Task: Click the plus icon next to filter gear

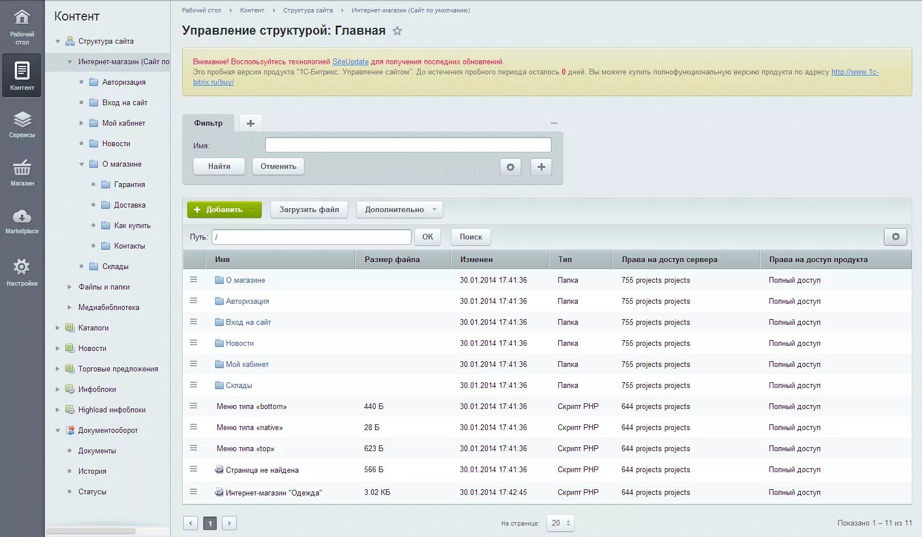Action: (x=541, y=167)
